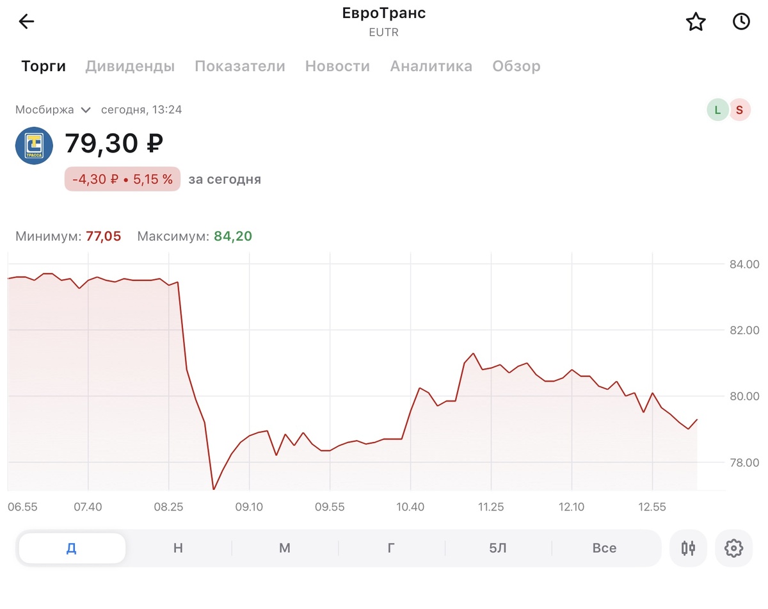
Task: Tap the last point of the chart line
Action: [697, 419]
